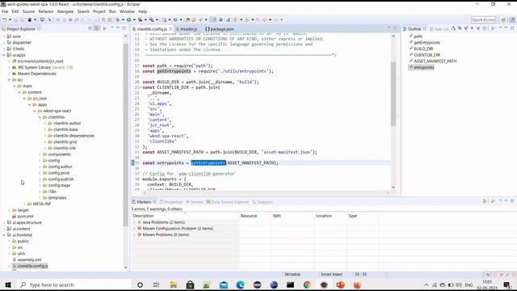Viewport: 517px width, 291px height.
Task: Click Toggle Mark Occurrences toolbar icon
Action: [213, 19]
